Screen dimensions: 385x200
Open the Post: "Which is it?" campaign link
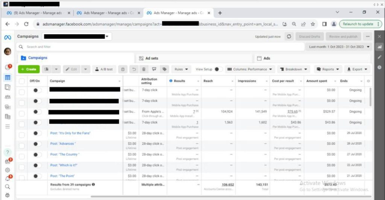[x=64, y=165]
